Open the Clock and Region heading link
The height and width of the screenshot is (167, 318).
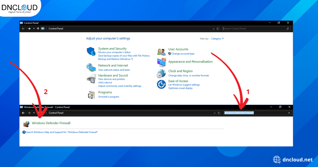[180, 71]
